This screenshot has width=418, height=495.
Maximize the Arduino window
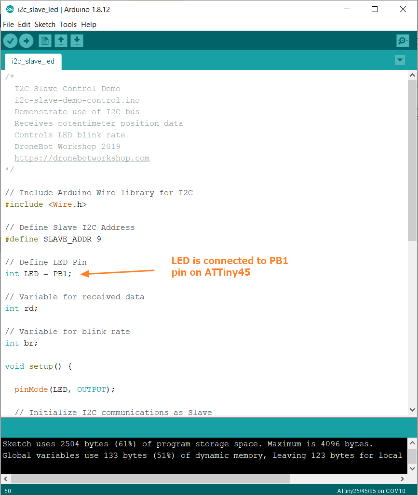(375, 9)
